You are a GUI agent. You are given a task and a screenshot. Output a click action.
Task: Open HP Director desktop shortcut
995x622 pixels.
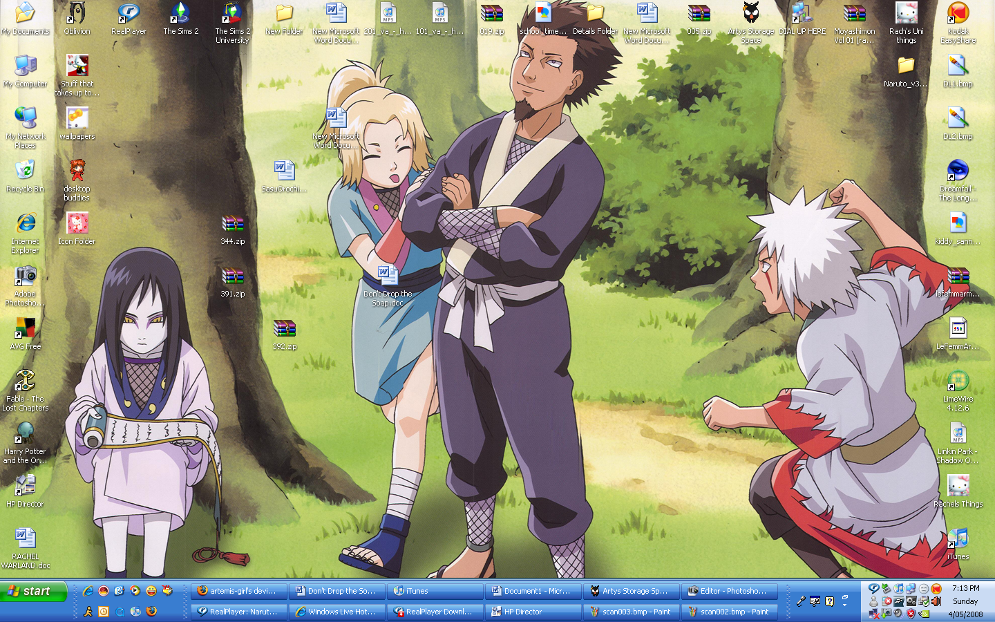pyautogui.click(x=25, y=491)
